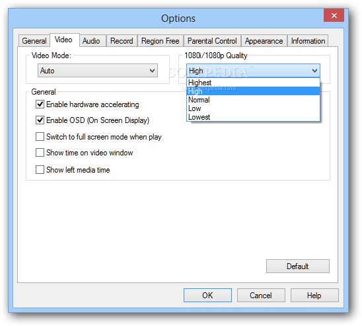
Task: Click the Default button
Action: click(298, 266)
